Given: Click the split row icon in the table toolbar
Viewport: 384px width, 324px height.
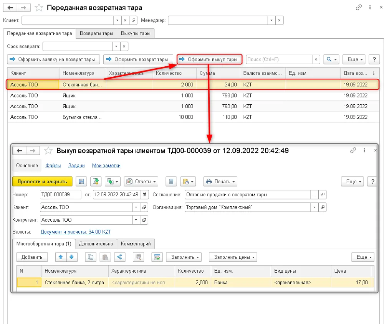Looking at the screenshot, I should point(119,257).
